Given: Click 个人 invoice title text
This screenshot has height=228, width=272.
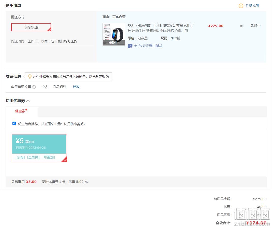Looking at the screenshot, I should (44, 87).
